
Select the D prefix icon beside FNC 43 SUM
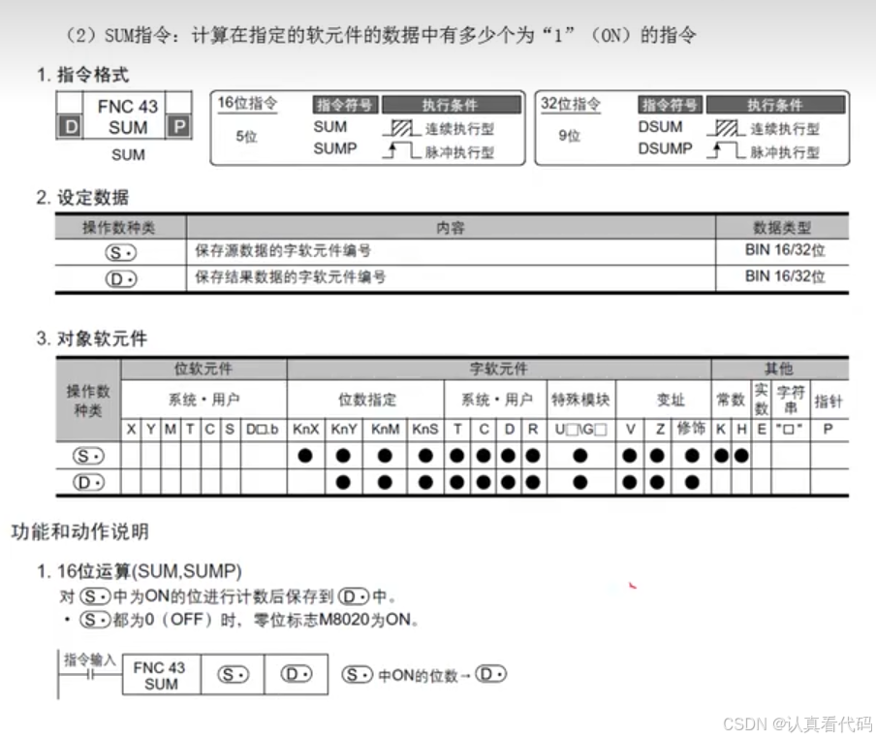click(68, 126)
